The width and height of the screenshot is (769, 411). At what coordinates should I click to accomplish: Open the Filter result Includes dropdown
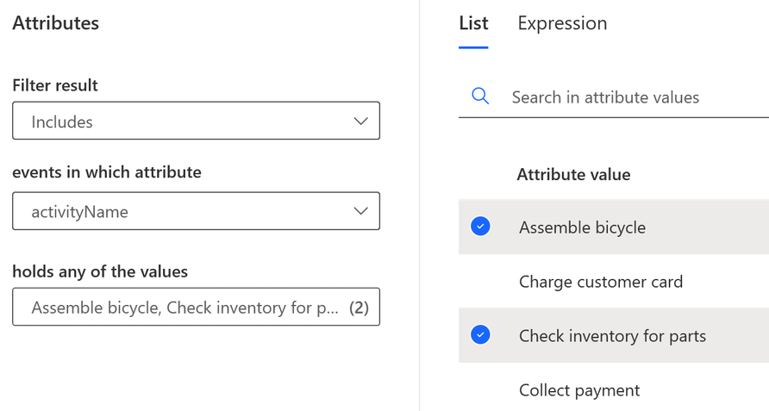[196, 121]
